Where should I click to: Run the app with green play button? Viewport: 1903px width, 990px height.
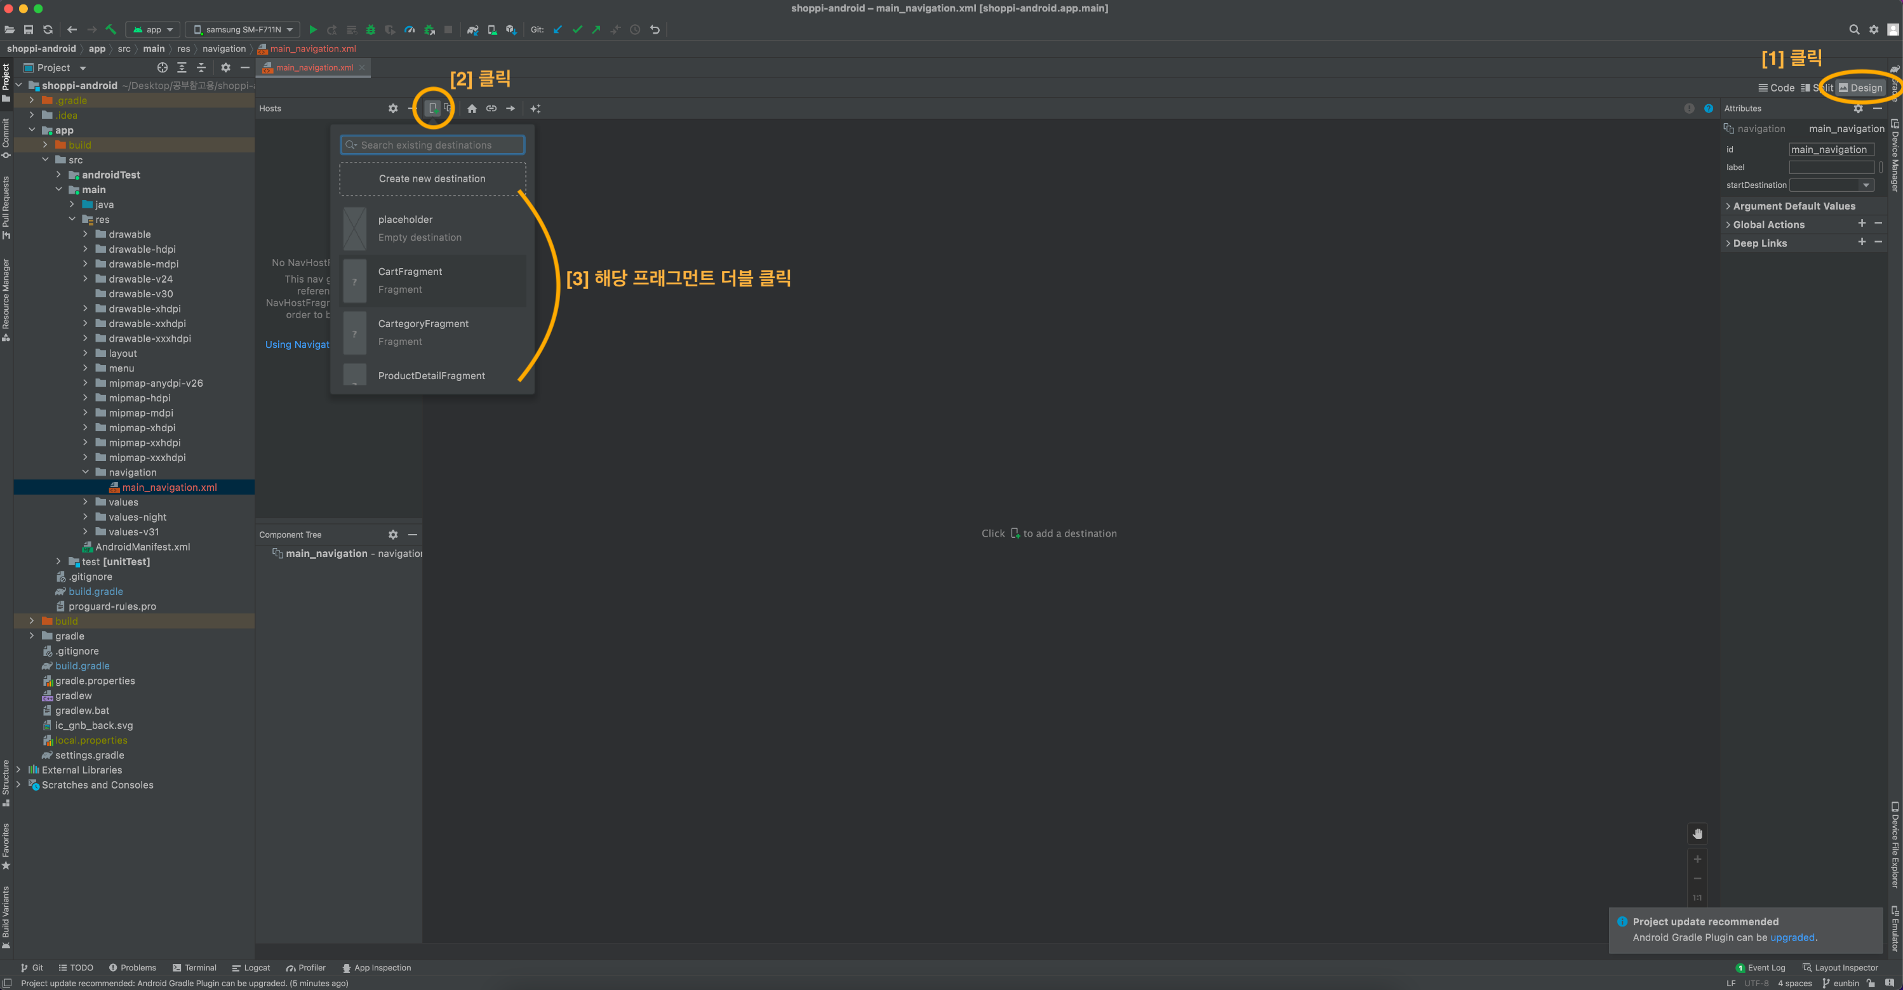(312, 30)
